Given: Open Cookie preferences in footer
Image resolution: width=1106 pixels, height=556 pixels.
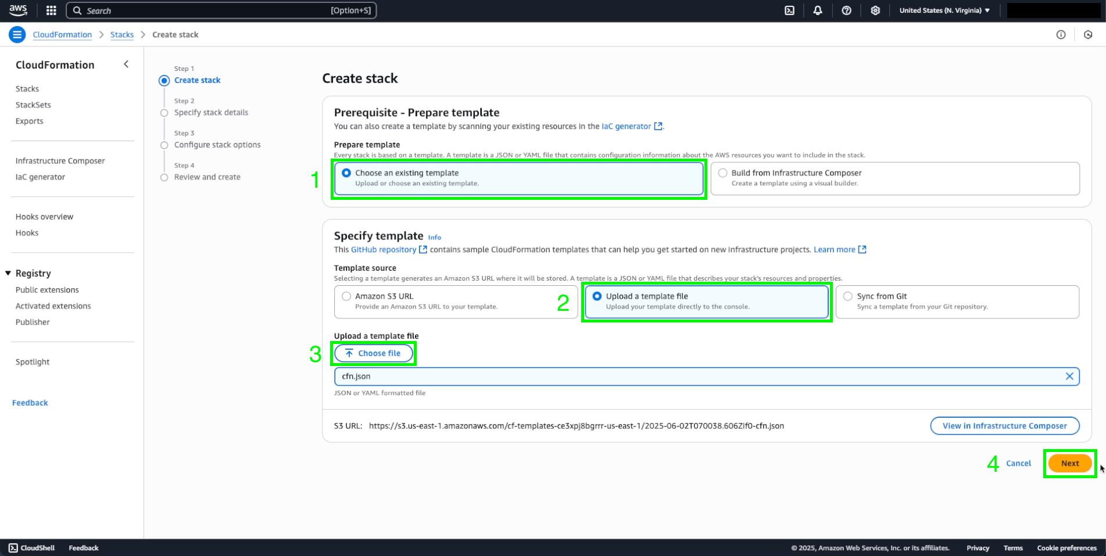Looking at the screenshot, I should (1067, 548).
